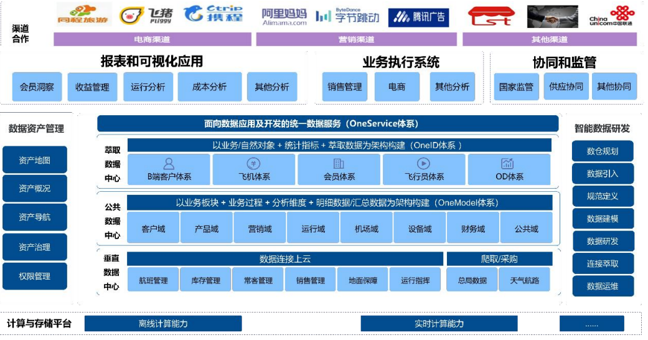Image resolution: width=648 pixels, height=340 pixels.
Task: Click the 离线计算能力 bar
Action: point(162,324)
